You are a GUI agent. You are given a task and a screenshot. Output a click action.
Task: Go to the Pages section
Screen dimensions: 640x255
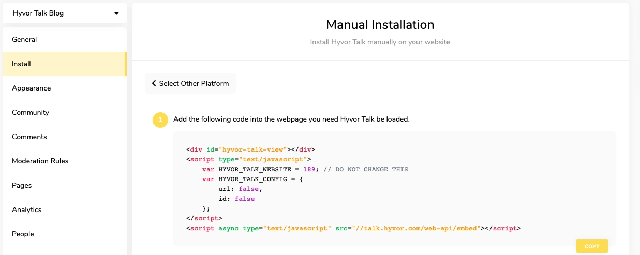tap(65, 185)
